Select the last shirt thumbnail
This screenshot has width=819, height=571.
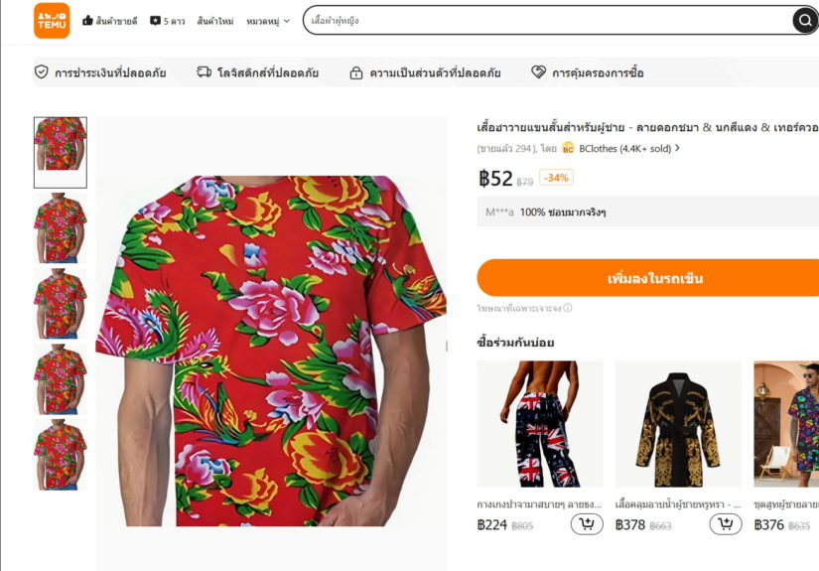tap(61, 455)
